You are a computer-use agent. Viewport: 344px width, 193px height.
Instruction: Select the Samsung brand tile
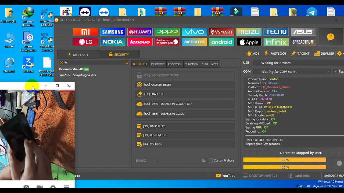(113, 32)
